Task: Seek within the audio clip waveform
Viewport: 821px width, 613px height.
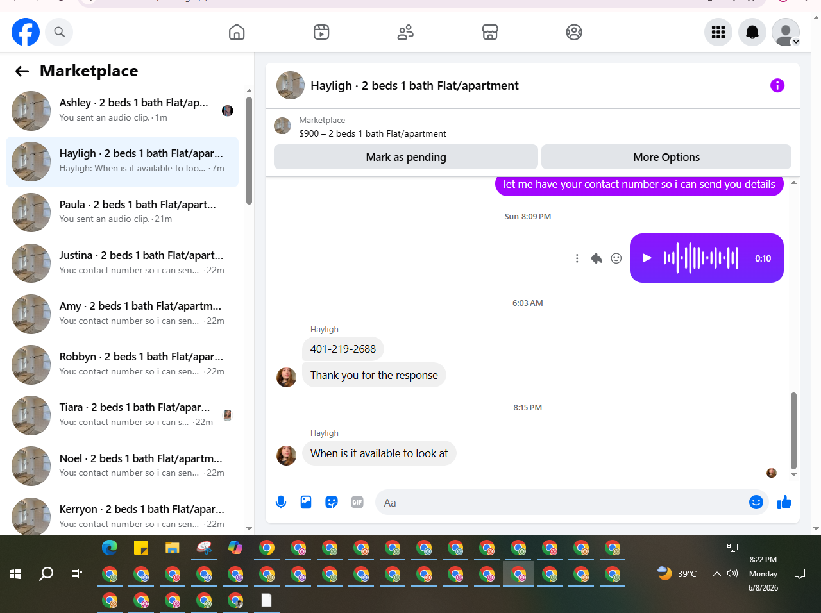Action: (x=701, y=258)
